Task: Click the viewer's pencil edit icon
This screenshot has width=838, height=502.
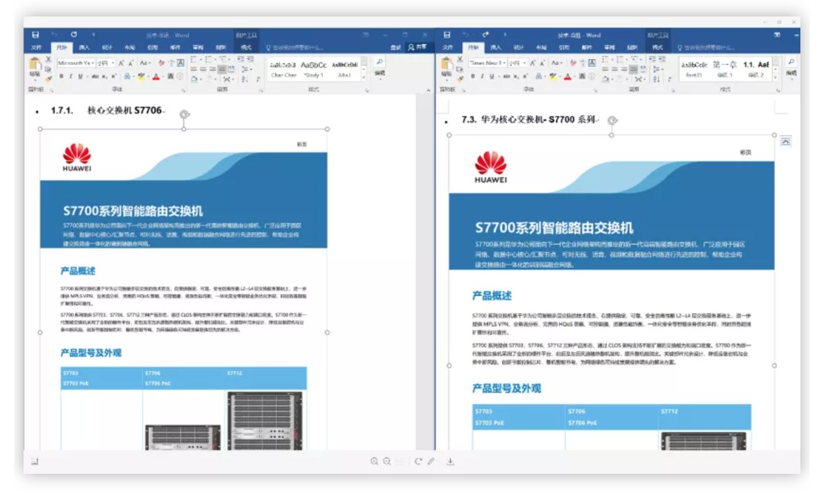Action: pos(431,461)
